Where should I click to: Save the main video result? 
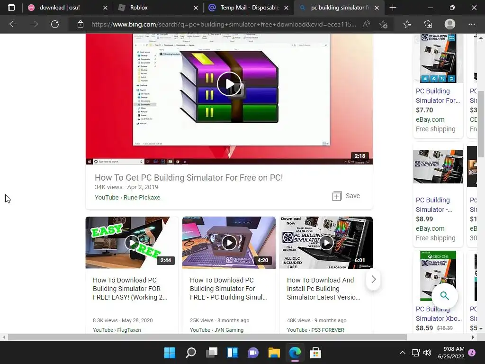[346, 196]
